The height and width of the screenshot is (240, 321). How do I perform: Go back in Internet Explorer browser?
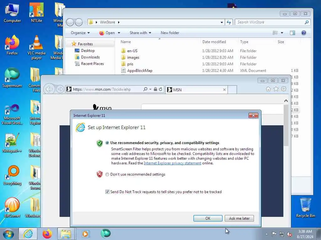(x=49, y=89)
